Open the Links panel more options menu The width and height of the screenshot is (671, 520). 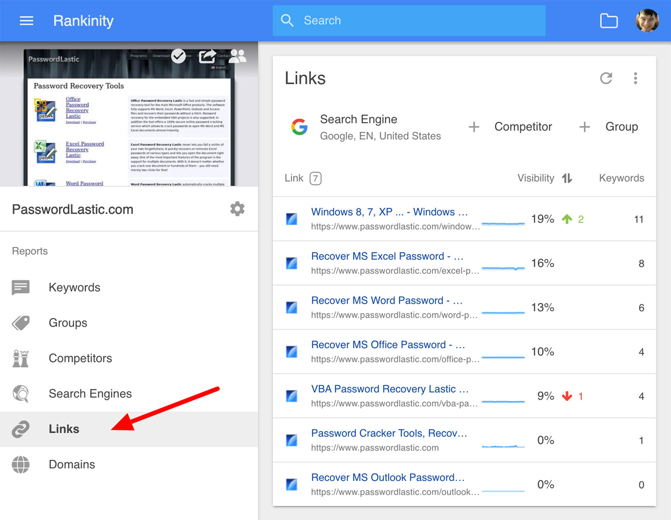pyautogui.click(x=635, y=78)
